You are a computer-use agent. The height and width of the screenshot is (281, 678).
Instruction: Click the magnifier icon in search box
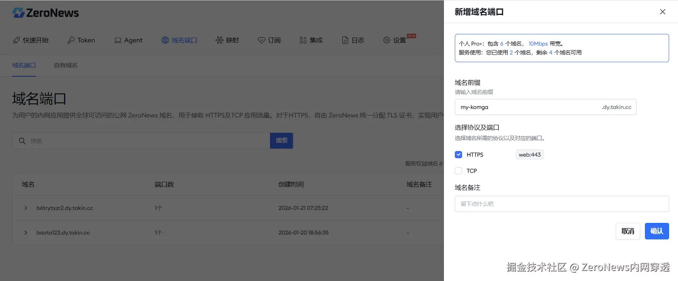pyautogui.click(x=22, y=140)
